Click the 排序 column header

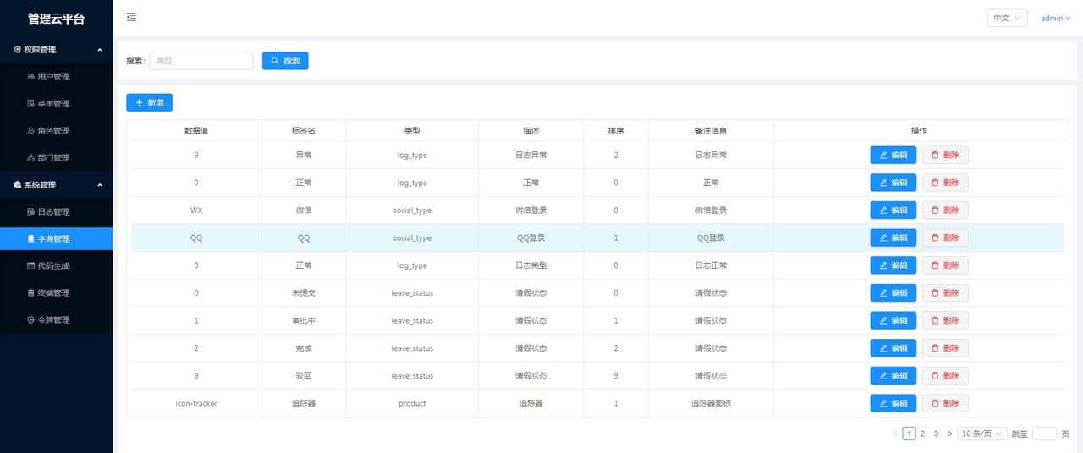point(616,131)
